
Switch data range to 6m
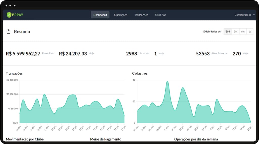tap(243, 32)
